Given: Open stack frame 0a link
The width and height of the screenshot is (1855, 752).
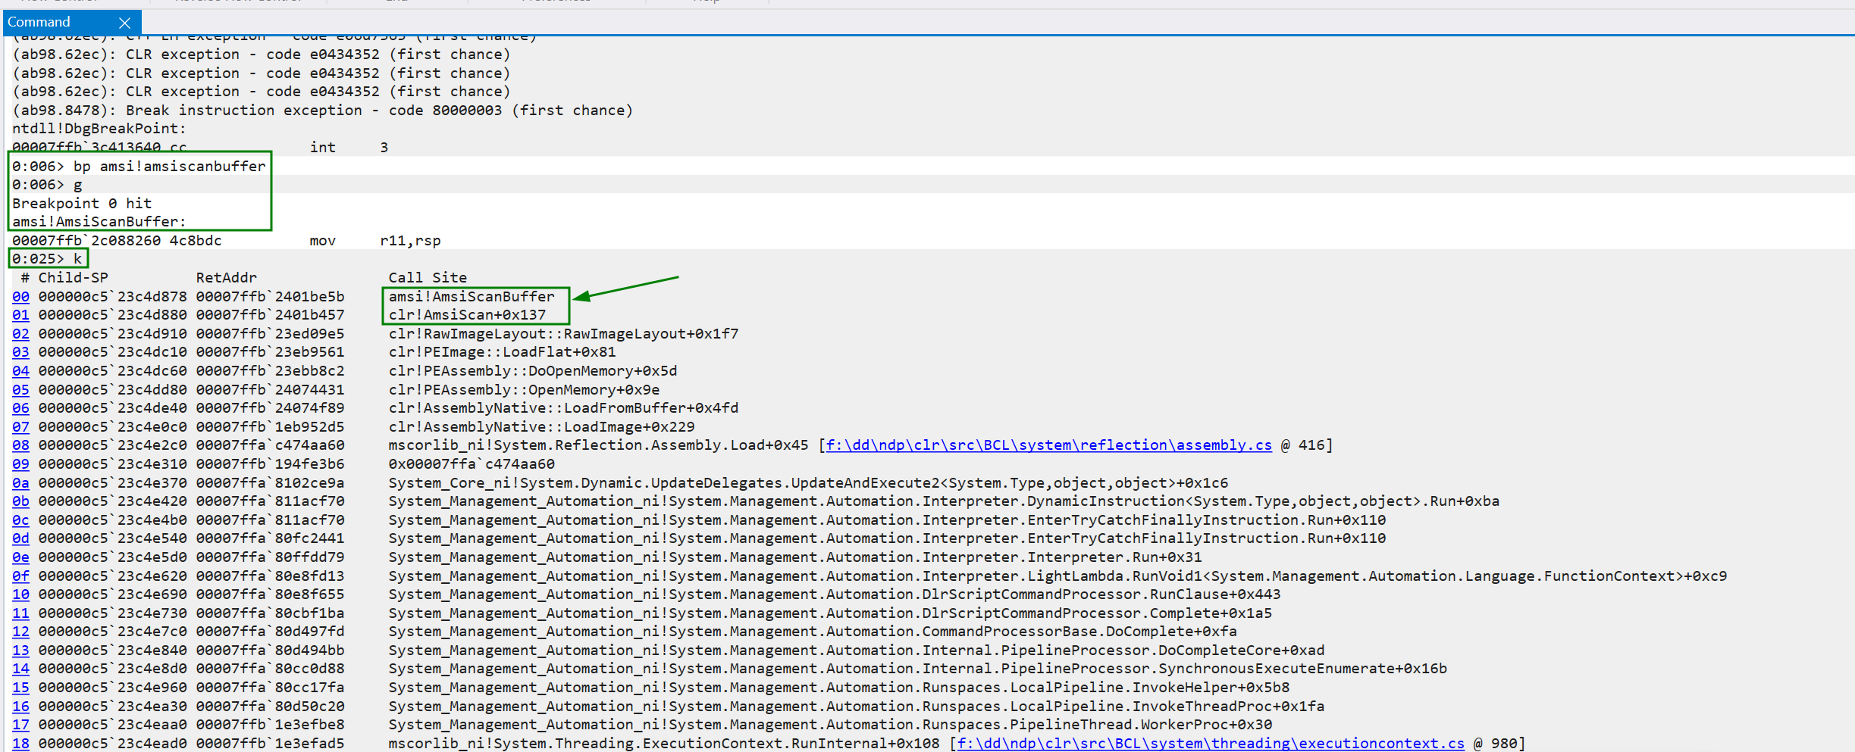Looking at the screenshot, I should point(20,483).
